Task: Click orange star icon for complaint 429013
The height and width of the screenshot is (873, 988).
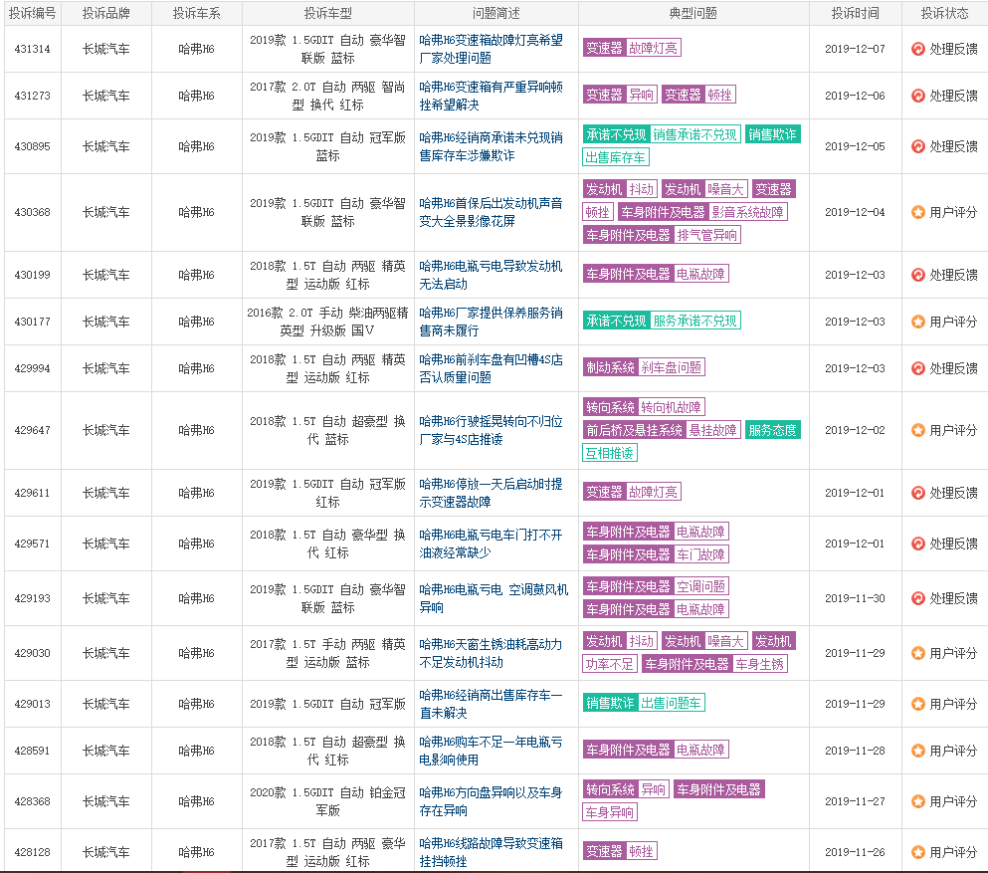Action: 918,704
